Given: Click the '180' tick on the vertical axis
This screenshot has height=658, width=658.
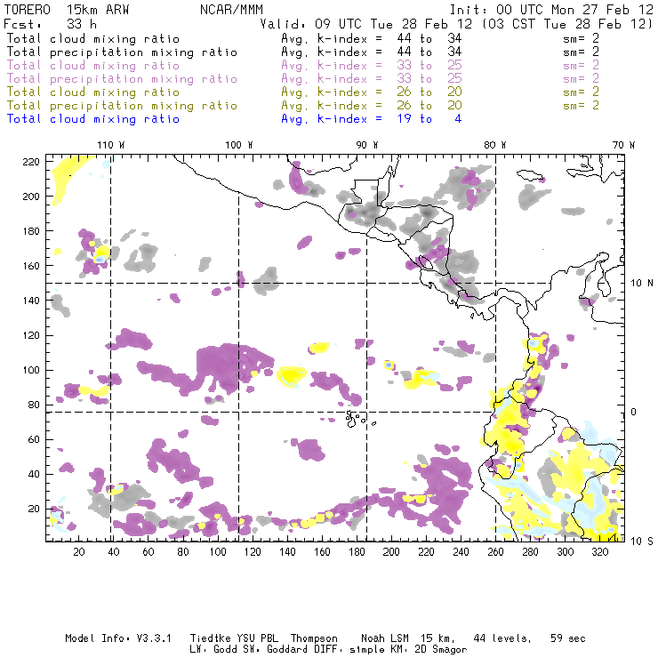Looking at the screenshot, I should (x=31, y=231).
